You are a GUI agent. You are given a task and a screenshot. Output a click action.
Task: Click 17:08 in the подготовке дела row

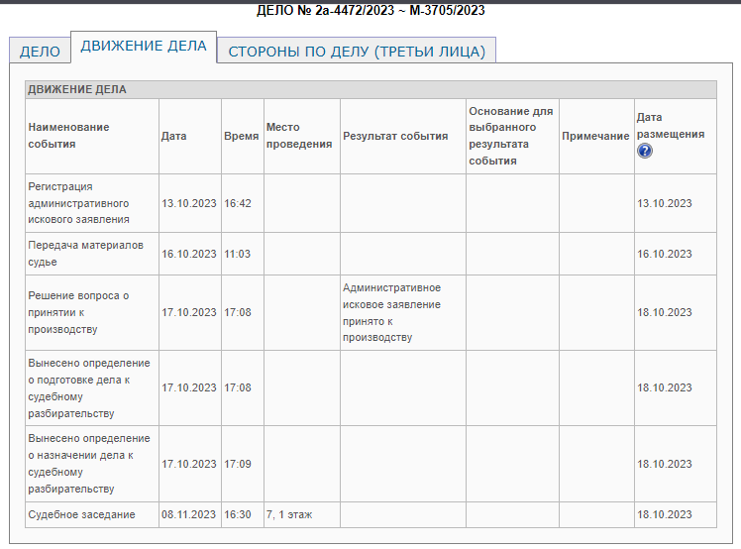pos(237,387)
